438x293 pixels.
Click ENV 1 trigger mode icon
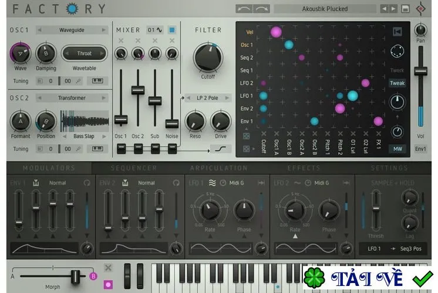click(x=36, y=183)
